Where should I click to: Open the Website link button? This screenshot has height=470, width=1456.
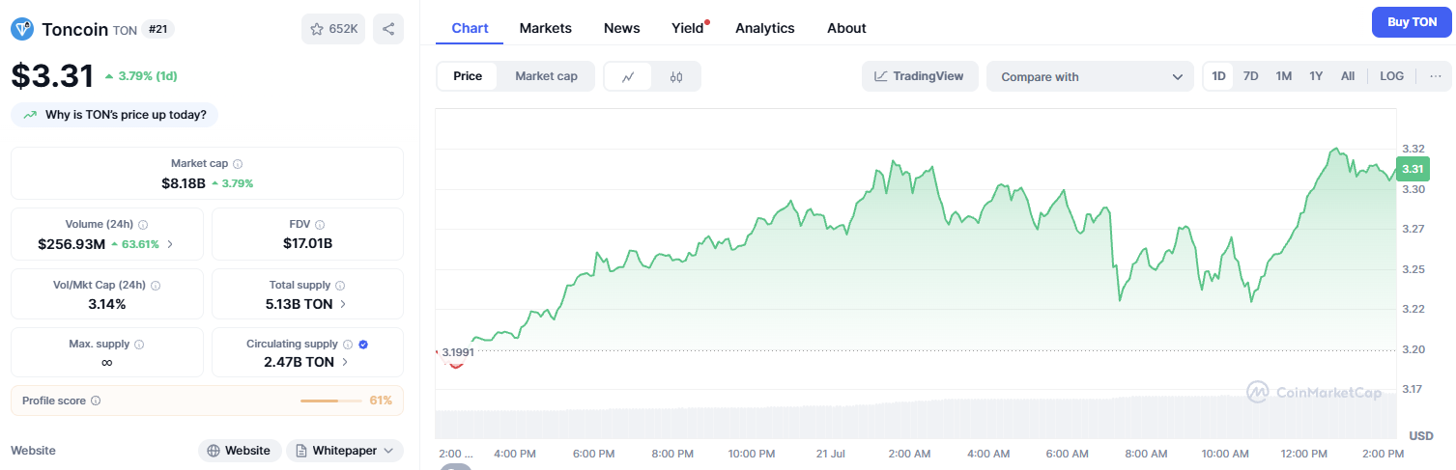(240, 451)
